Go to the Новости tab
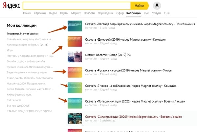The image size is (197, 132). (89, 13)
